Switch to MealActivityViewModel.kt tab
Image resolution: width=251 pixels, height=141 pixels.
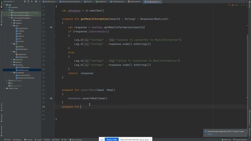[x=71, y=2]
